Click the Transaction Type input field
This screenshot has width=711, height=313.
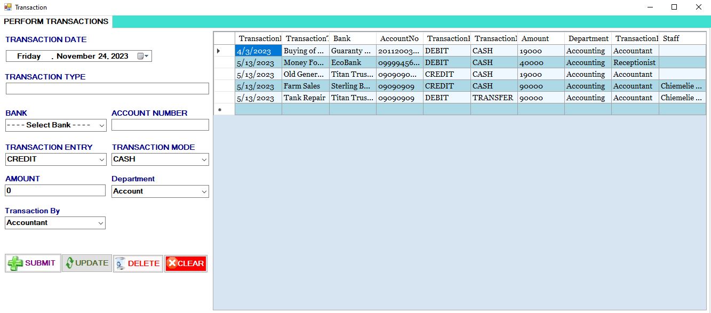click(107, 89)
